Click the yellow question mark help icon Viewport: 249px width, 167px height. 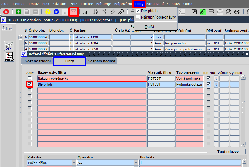point(48,12)
